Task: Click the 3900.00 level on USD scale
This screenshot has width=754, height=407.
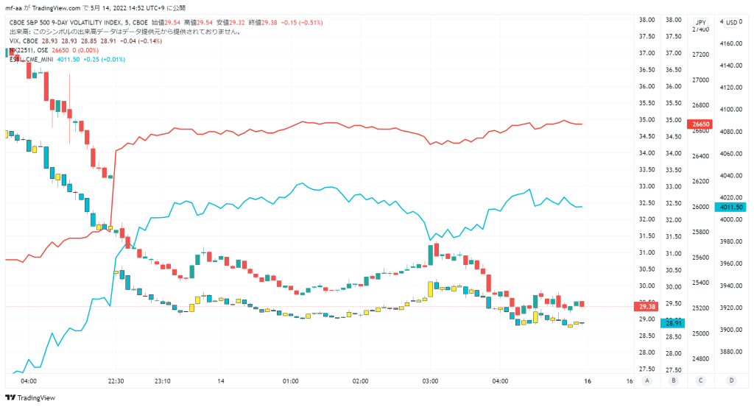Action: (731, 330)
